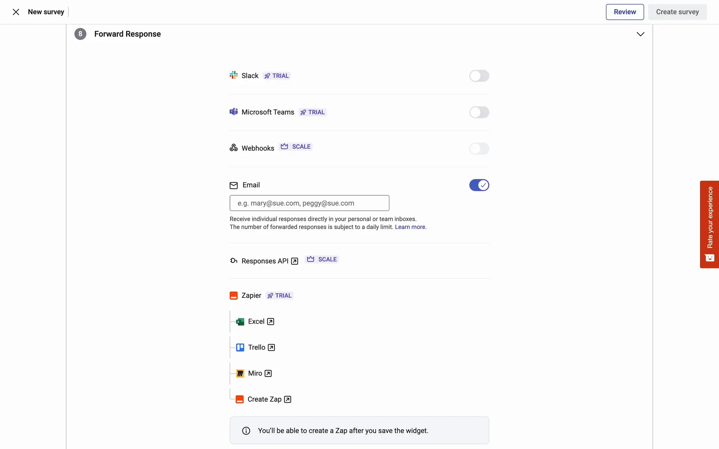719x449 pixels.
Task: Disable the Email forwarding toggle
Action: [x=479, y=185]
